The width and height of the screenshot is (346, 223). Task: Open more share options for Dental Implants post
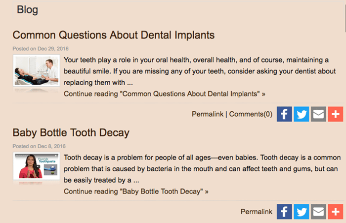click(x=336, y=114)
